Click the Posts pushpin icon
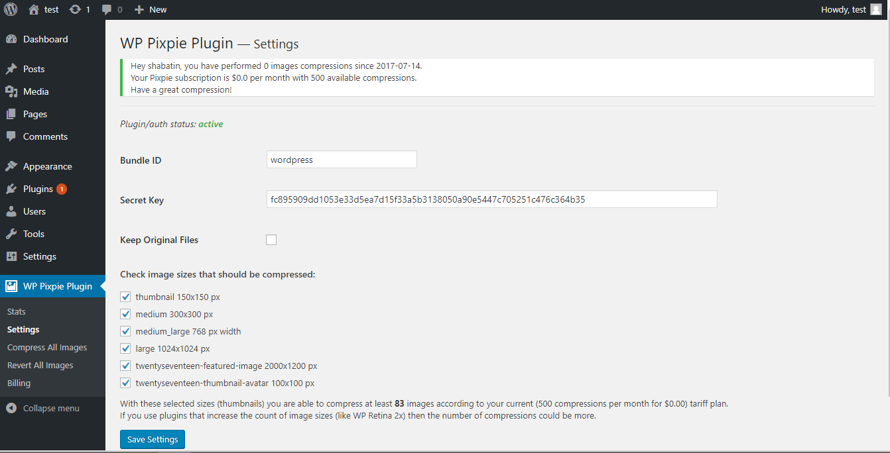 pos(11,69)
